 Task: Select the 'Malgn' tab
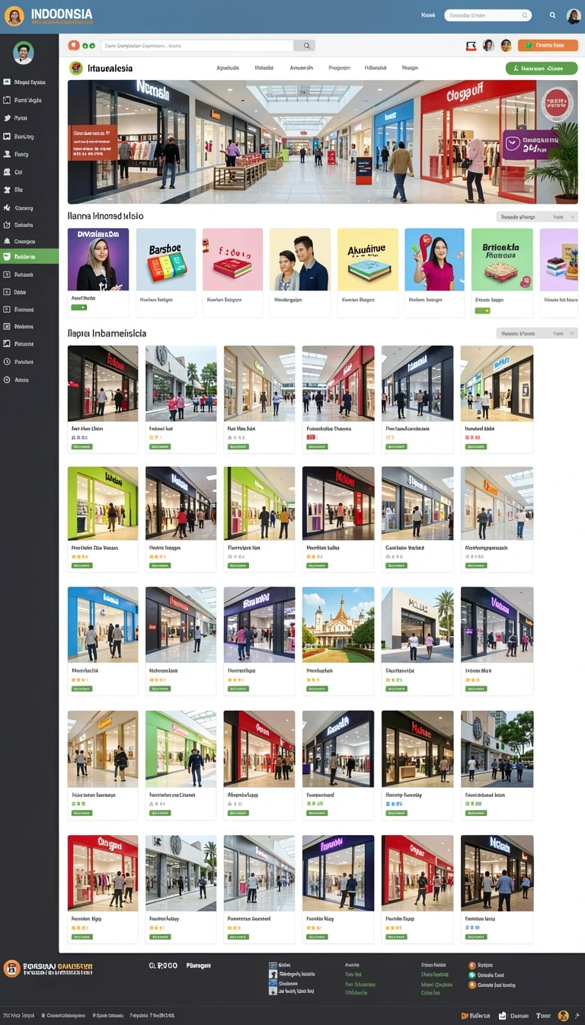(x=410, y=68)
